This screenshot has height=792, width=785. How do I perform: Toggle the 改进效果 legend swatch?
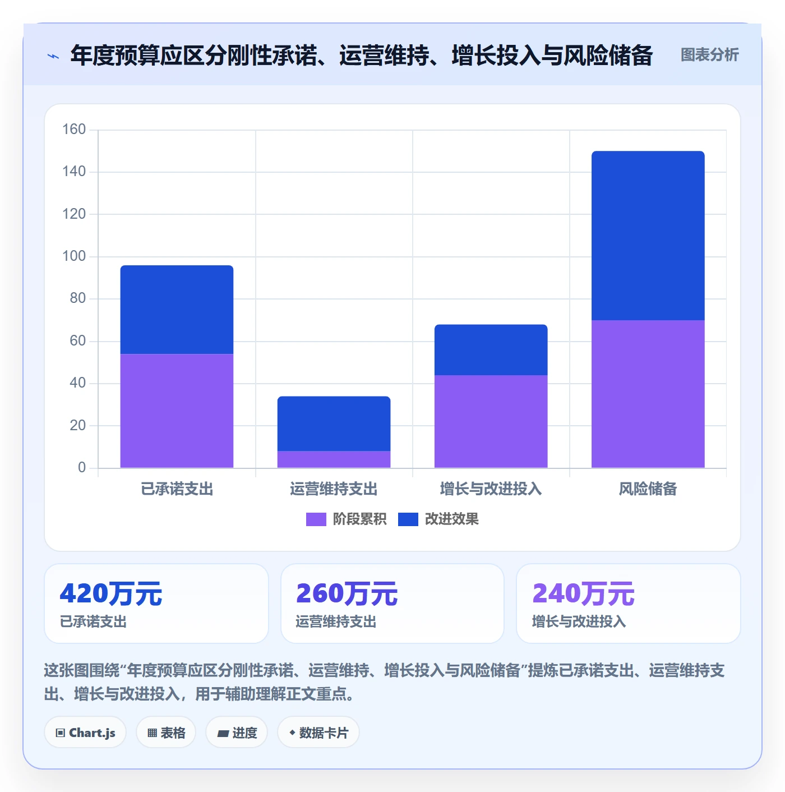(x=408, y=519)
